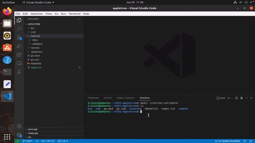Open the Testing beaker view
Screen dimensions: 255x143
pos(19,71)
